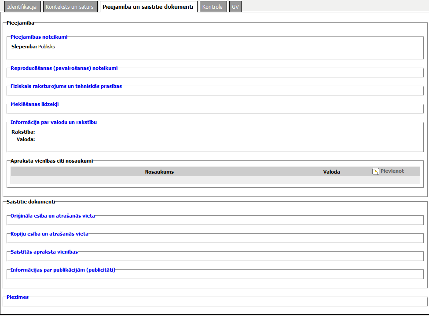429x316 pixels.
Task: Select the Pieejamība un saistītie dokumenti tab
Action: click(x=149, y=7)
